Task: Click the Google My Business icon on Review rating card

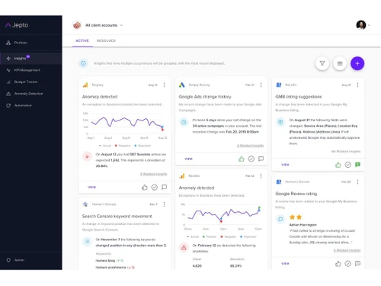Action: (279, 182)
